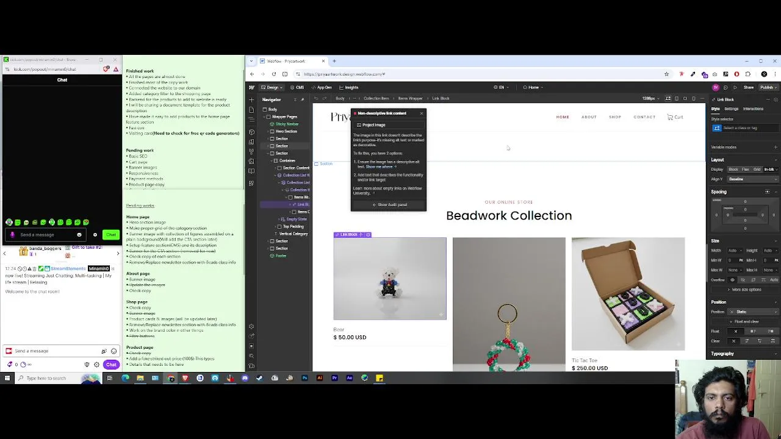Bookmark this page star icon

pyautogui.click(x=666, y=74)
